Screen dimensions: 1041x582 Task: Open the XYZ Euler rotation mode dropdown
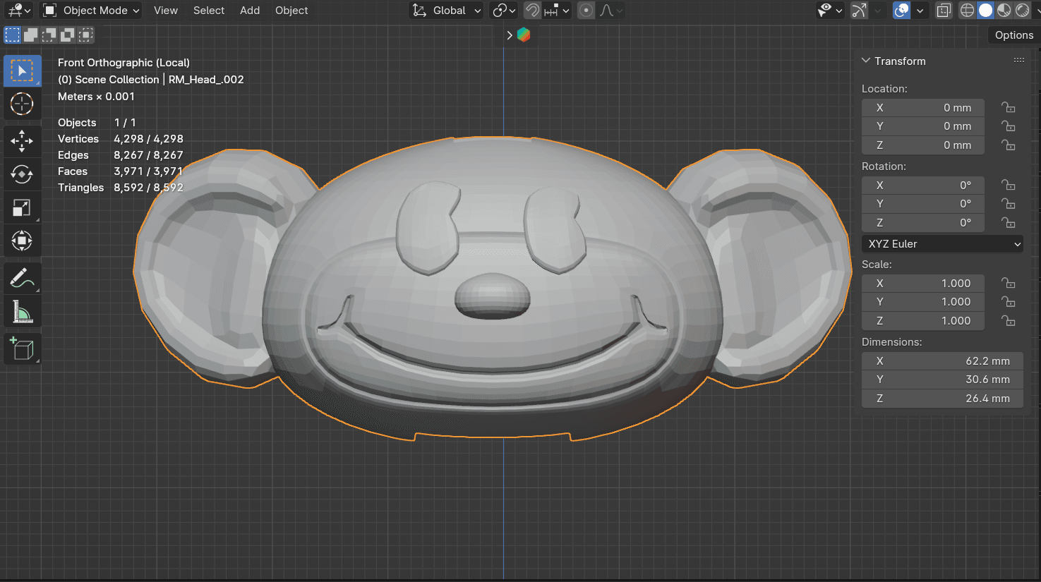pos(942,244)
